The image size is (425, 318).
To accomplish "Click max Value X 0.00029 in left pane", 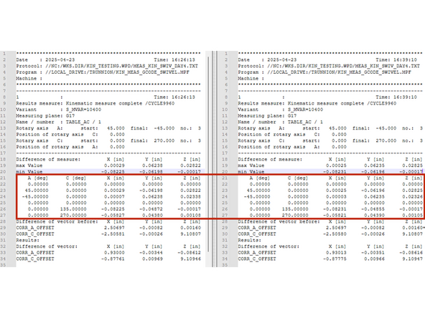I will (114, 165).
